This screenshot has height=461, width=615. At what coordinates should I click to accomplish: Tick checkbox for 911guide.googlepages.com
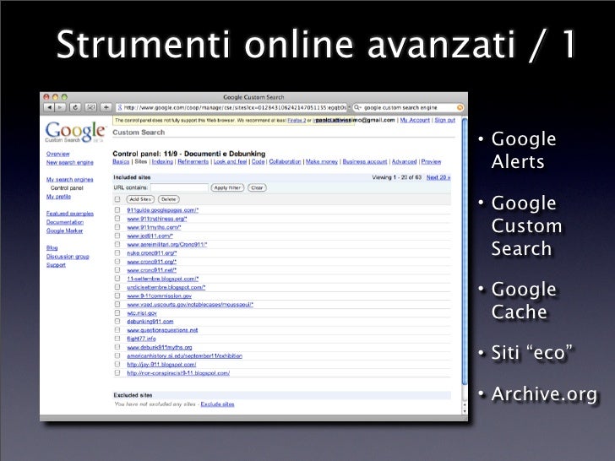click(x=117, y=210)
